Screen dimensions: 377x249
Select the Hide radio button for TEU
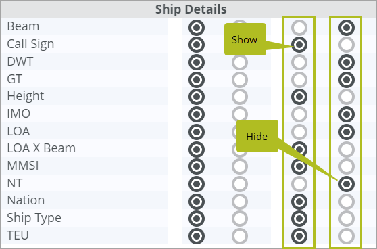click(347, 236)
